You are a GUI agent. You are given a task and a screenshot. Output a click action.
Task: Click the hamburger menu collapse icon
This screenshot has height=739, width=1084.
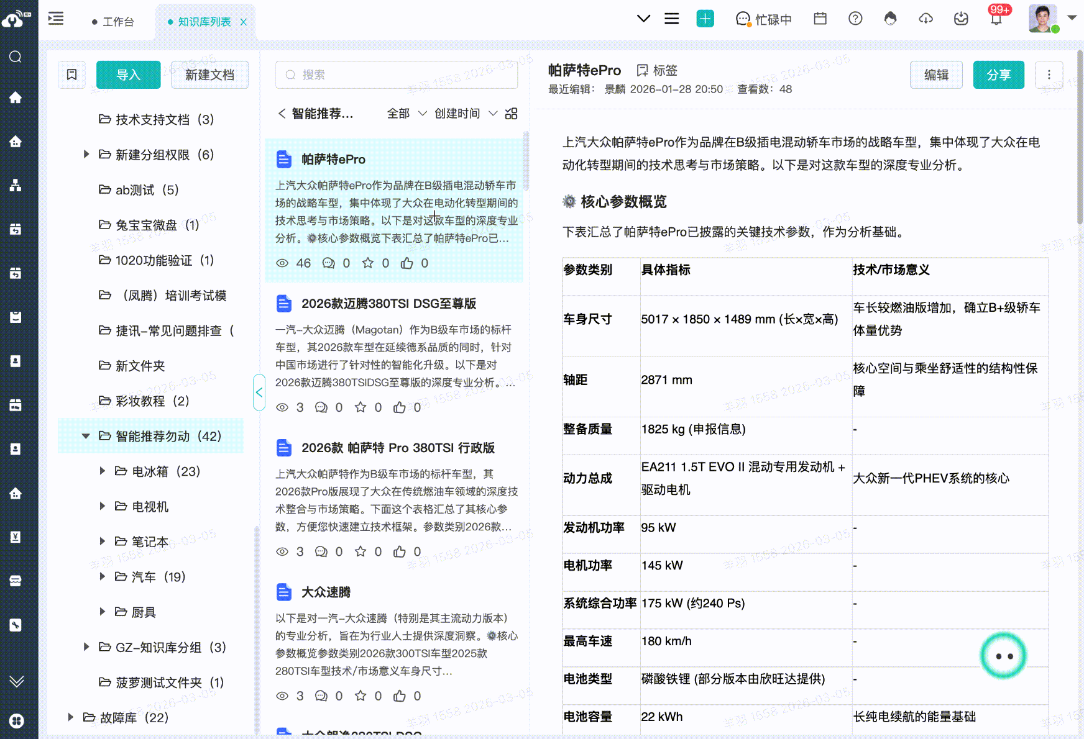coord(56,19)
